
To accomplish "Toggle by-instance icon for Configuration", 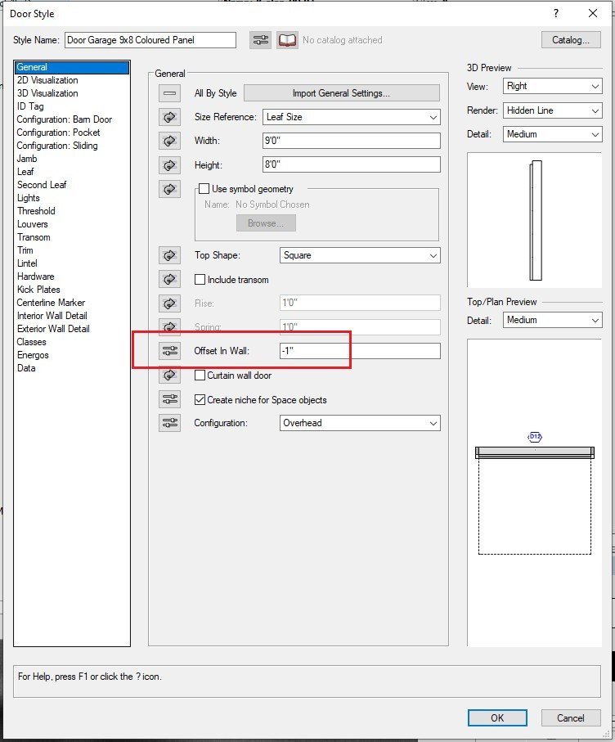I will coord(169,423).
